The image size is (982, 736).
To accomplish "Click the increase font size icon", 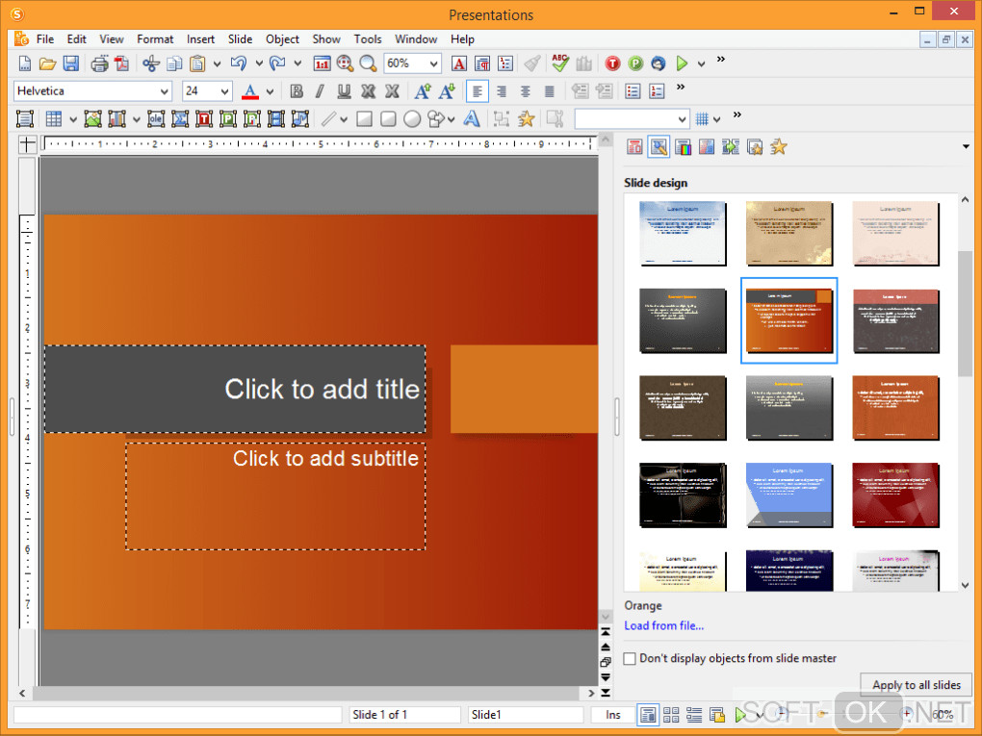I will tap(422, 91).
